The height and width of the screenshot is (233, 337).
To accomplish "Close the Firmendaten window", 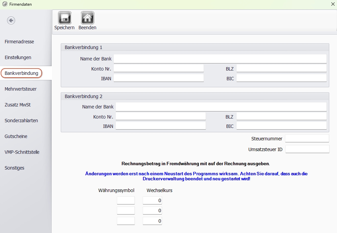I will [x=333, y=4].
